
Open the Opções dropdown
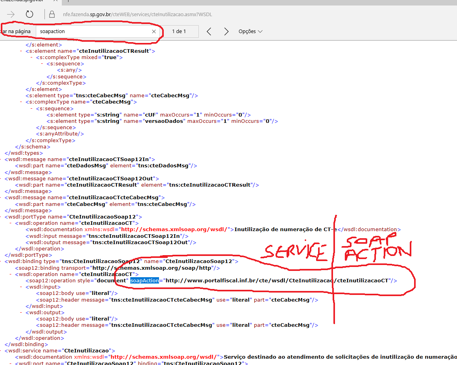pyautogui.click(x=250, y=31)
